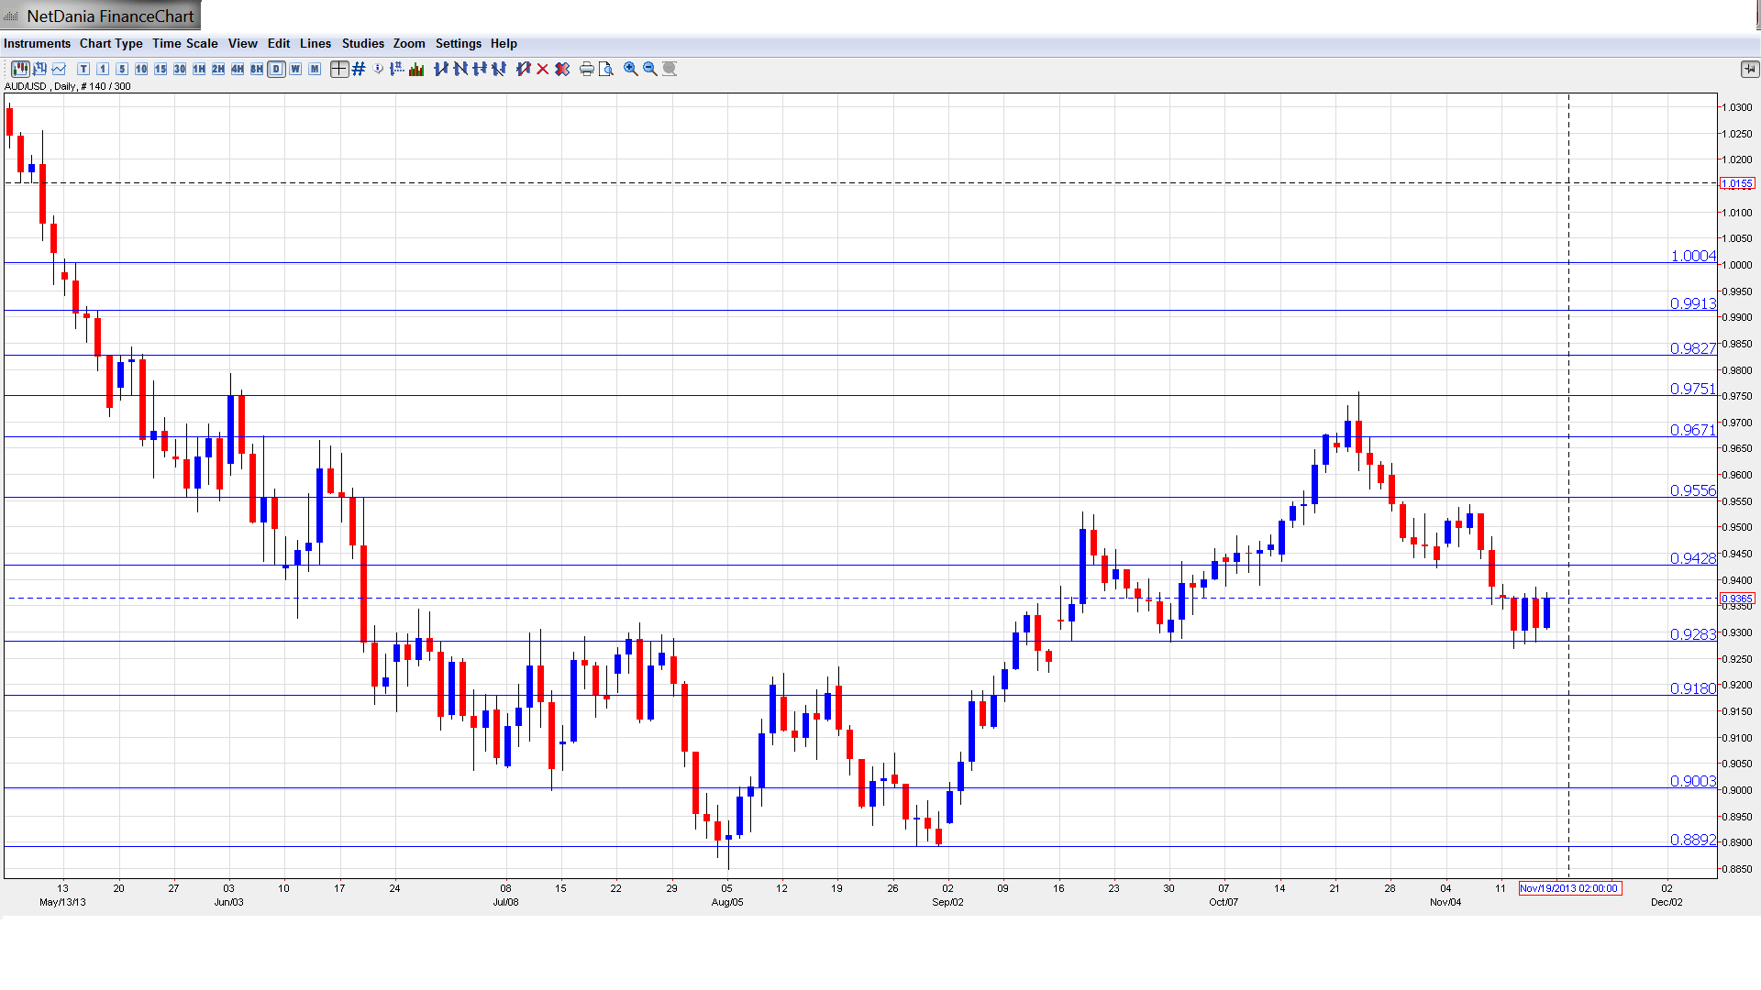Click the print preview icon
The image size is (1761, 990).
coord(605,69)
